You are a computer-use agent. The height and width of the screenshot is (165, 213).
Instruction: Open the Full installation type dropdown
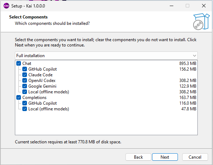[106, 56]
